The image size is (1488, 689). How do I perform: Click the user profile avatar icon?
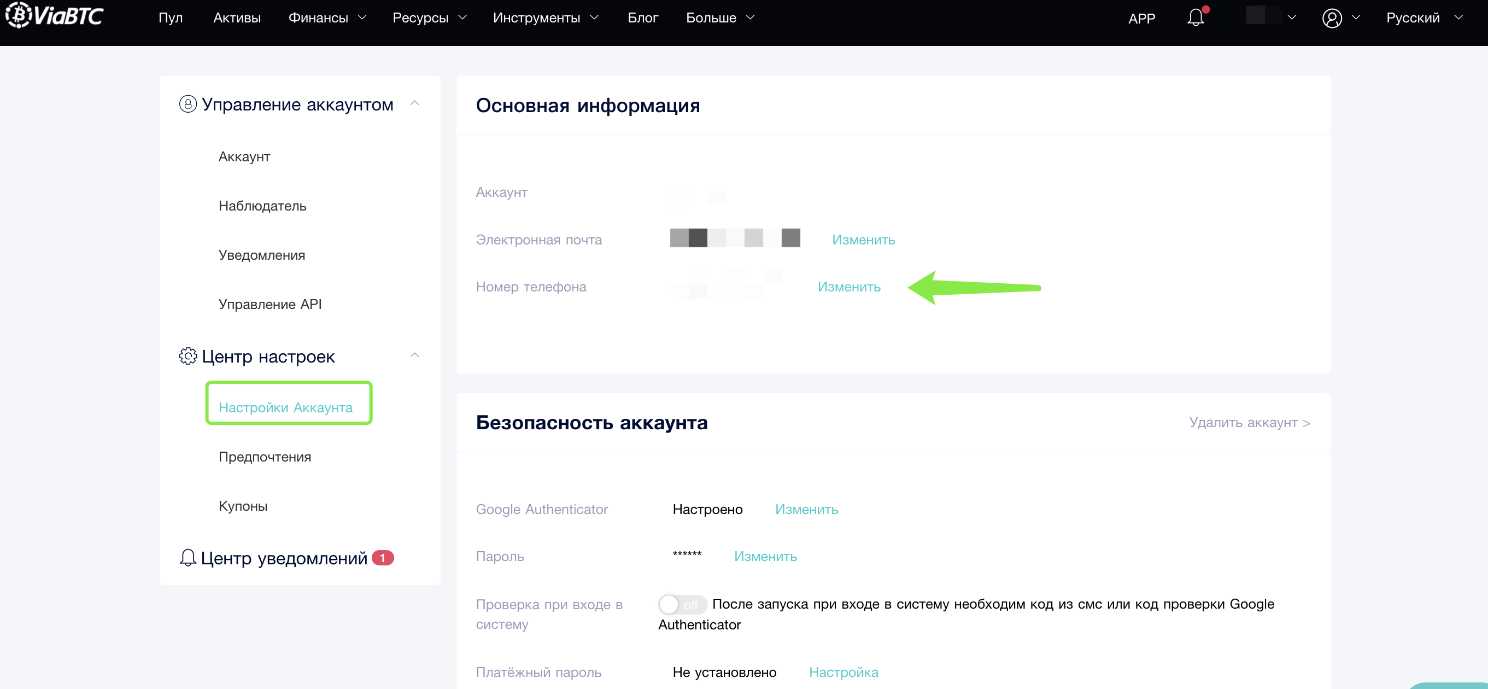(x=1332, y=18)
